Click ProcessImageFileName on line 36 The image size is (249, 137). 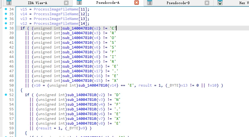[56, 19]
